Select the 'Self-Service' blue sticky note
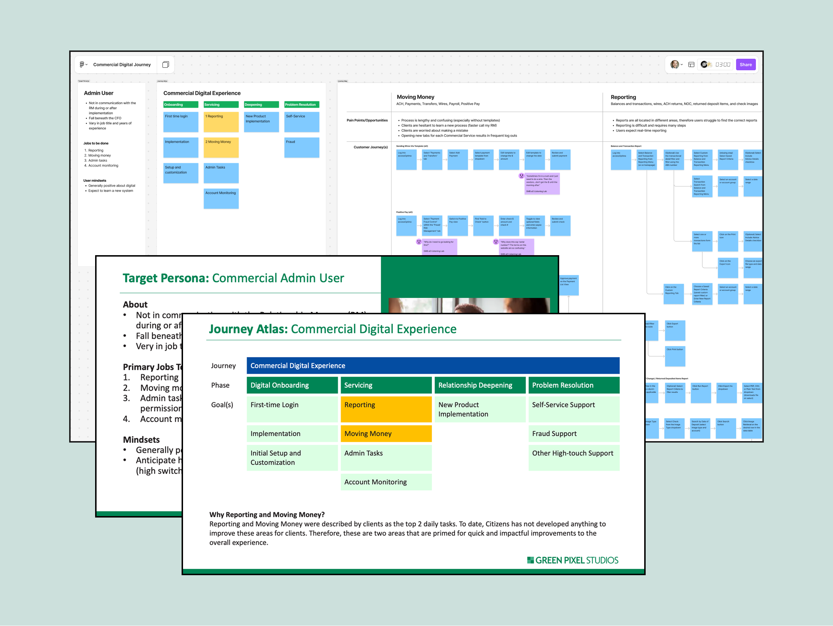833x626 pixels. [302, 122]
